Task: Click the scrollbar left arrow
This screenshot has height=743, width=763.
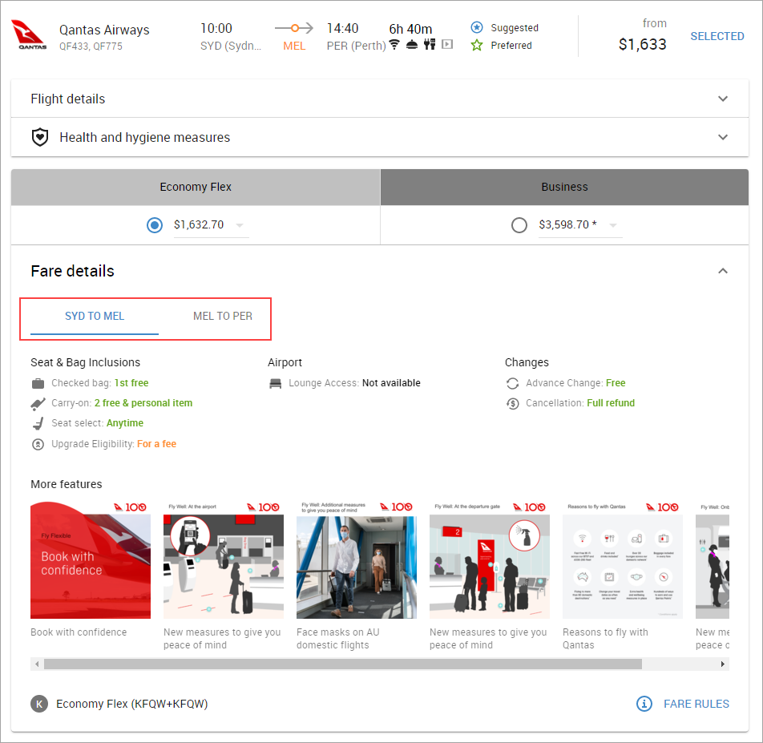Action: pos(37,664)
